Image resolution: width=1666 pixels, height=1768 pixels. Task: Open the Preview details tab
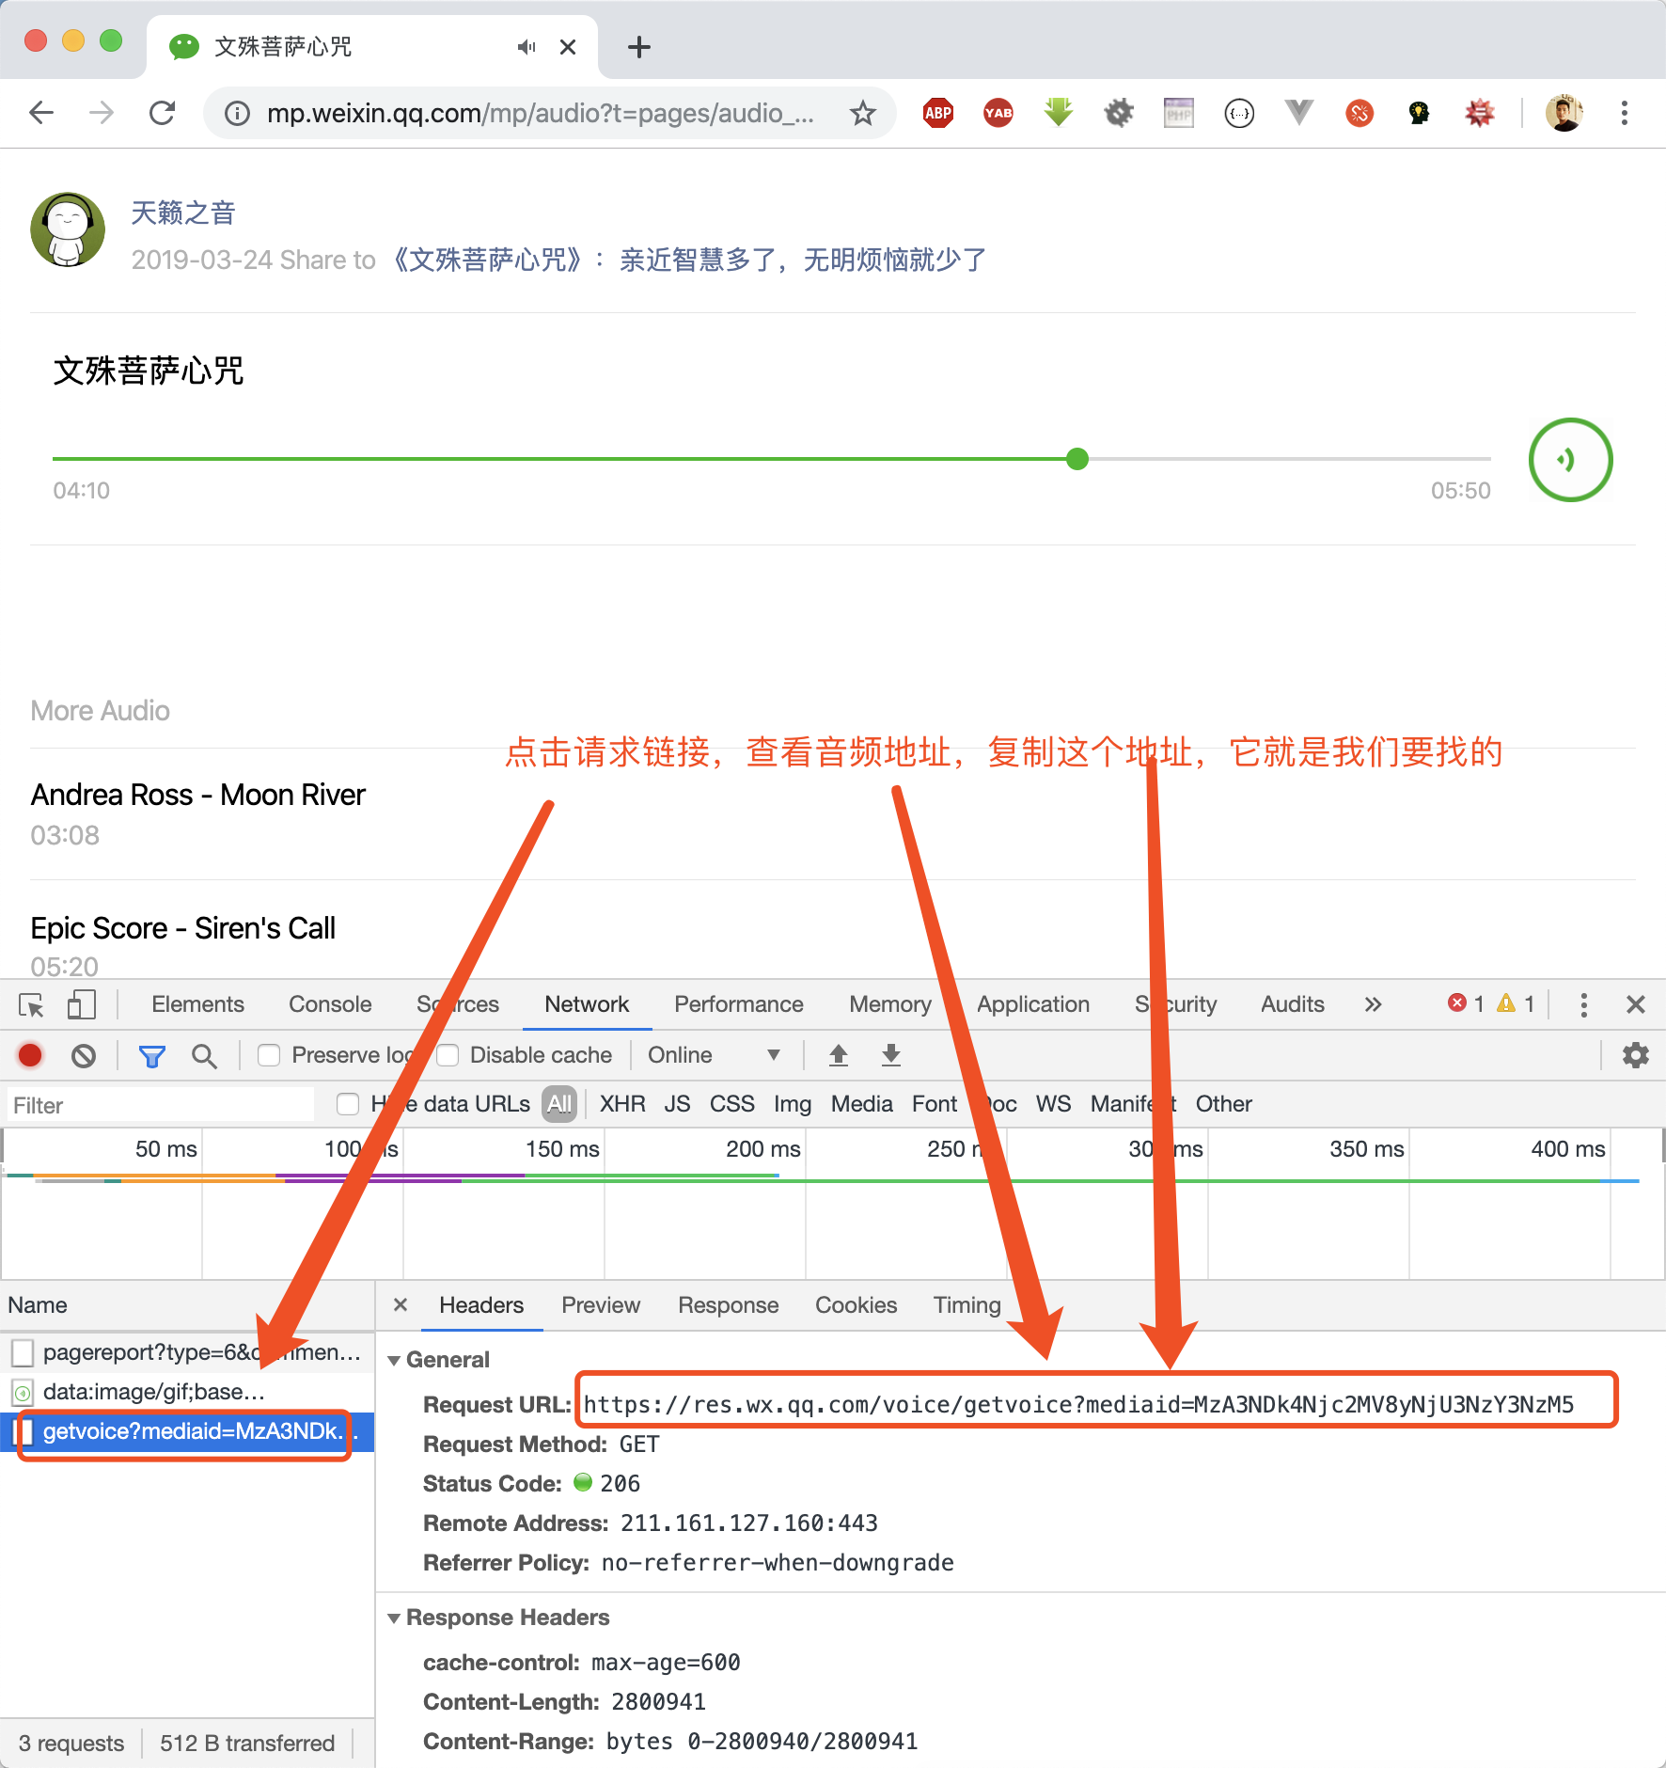tap(600, 1305)
